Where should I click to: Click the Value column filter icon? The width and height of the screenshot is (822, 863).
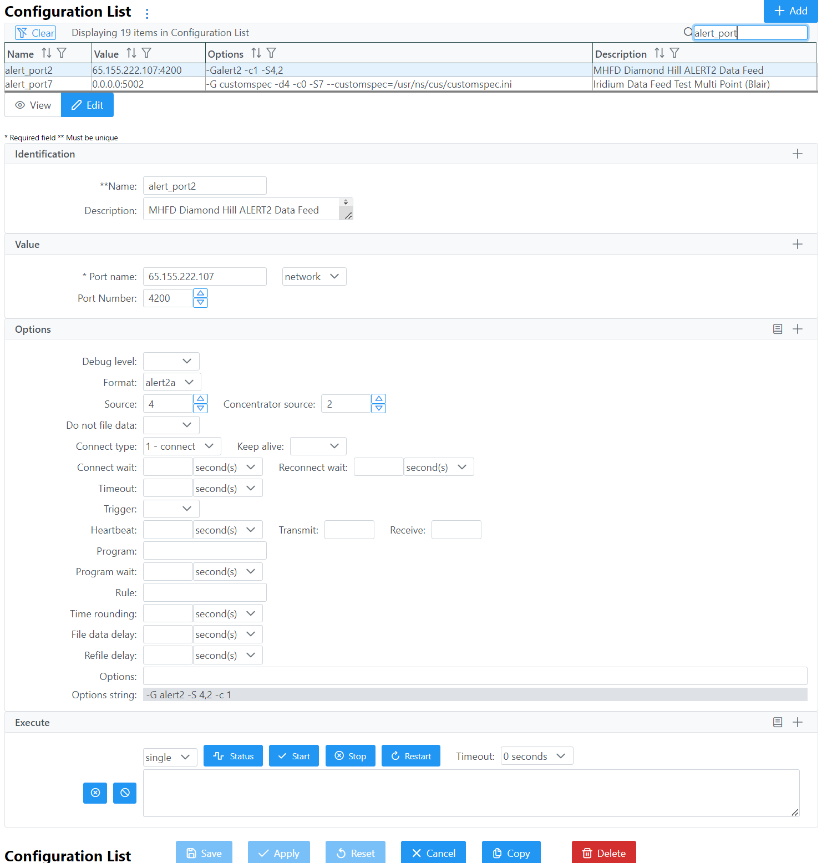pyautogui.click(x=146, y=53)
